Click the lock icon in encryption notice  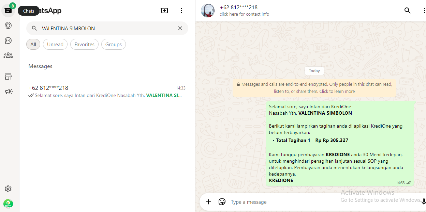click(x=238, y=84)
